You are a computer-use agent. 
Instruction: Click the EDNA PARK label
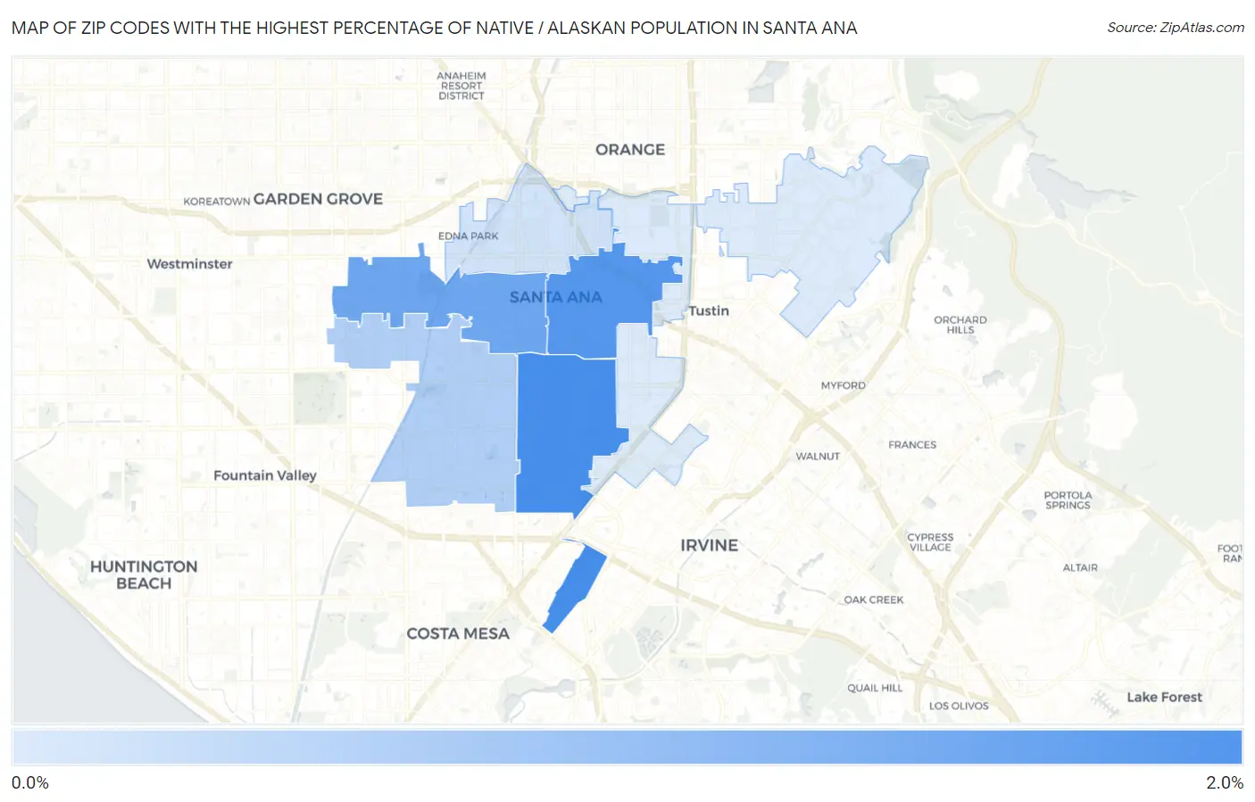point(469,236)
